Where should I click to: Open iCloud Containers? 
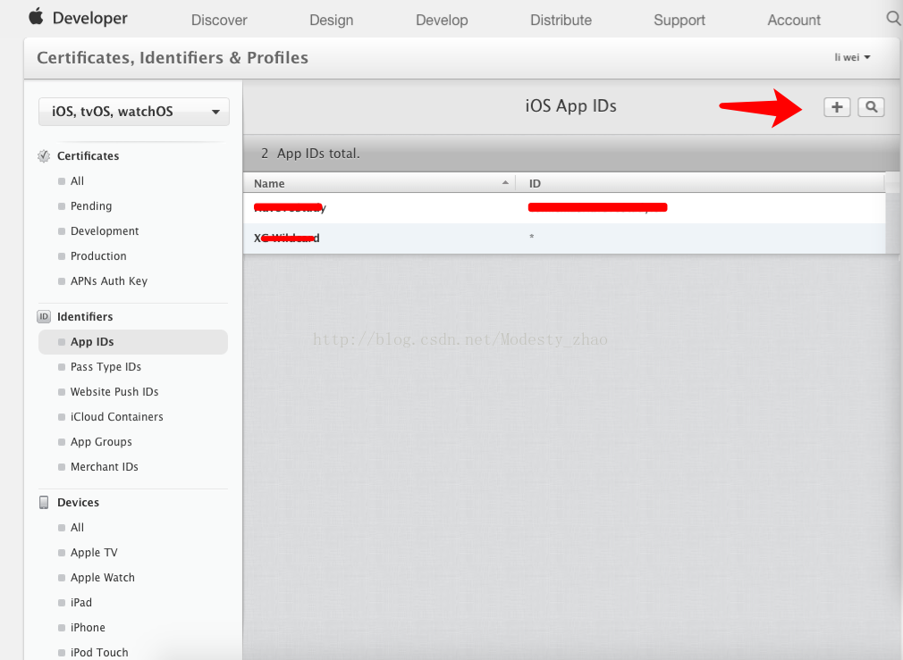[x=116, y=416]
